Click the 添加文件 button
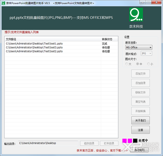The image size is (163, 156). [x=140, y=74]
